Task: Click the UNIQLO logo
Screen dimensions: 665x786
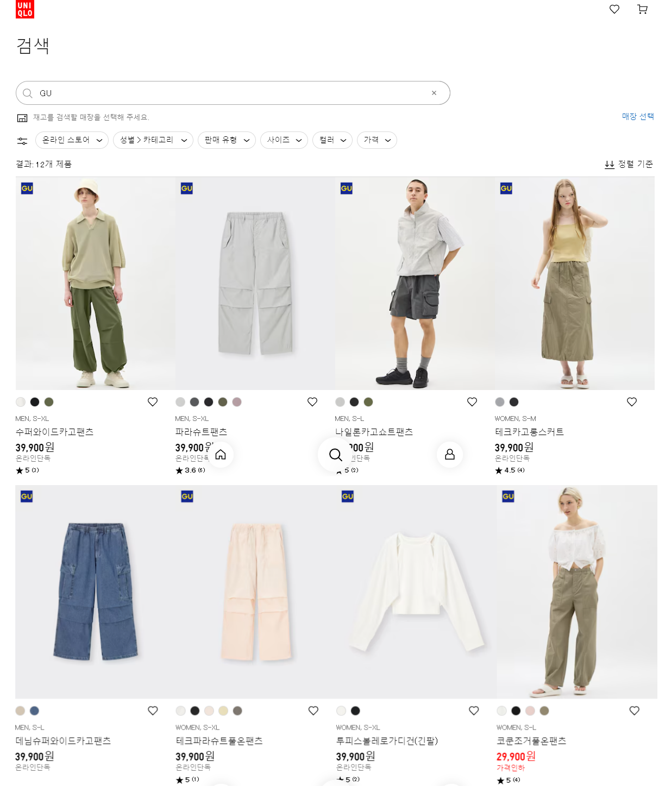Action: click(x=25, y=9)
